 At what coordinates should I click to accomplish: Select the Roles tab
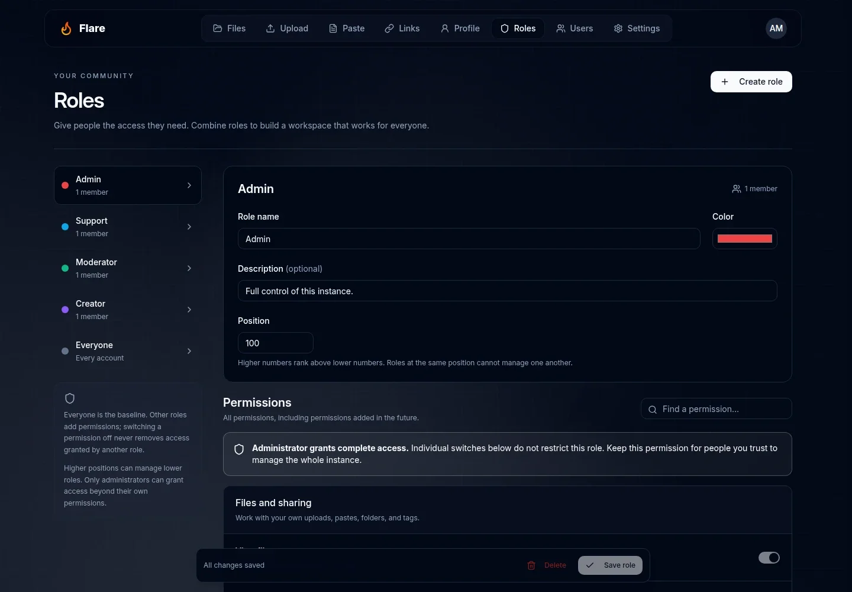pos(518,28)
